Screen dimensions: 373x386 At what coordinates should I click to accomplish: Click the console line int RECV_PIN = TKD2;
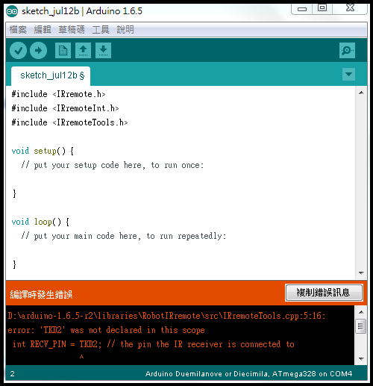154,344
